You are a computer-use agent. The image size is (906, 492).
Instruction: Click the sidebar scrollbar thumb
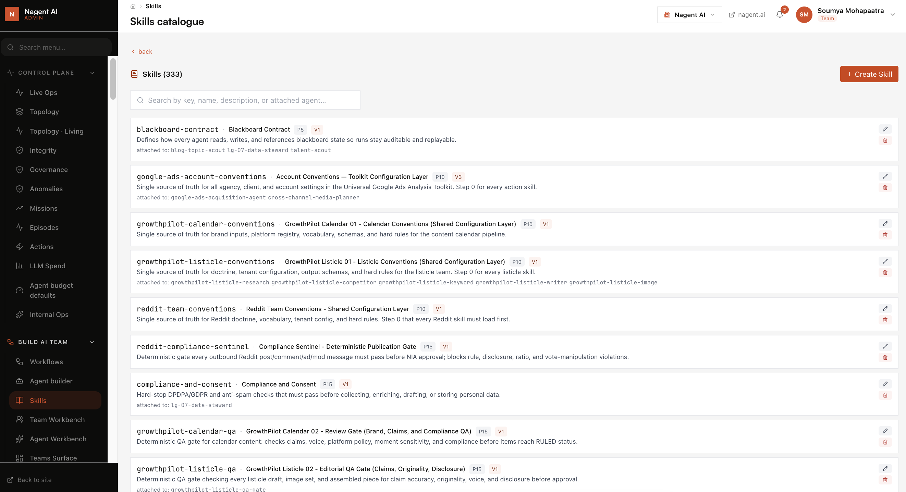tap(113, 79)
